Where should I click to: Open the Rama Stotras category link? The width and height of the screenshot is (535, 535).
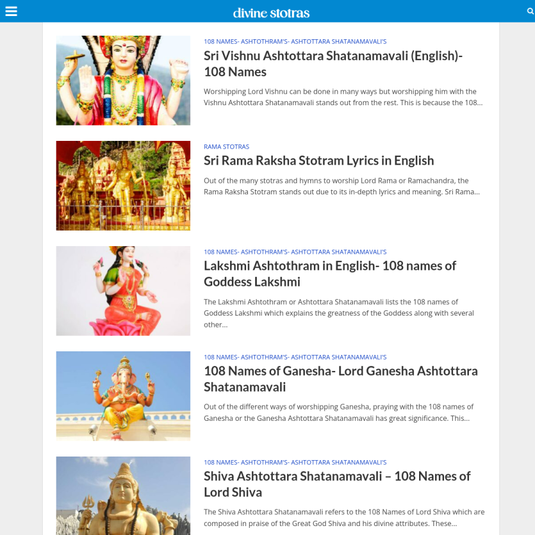point(226,147)
